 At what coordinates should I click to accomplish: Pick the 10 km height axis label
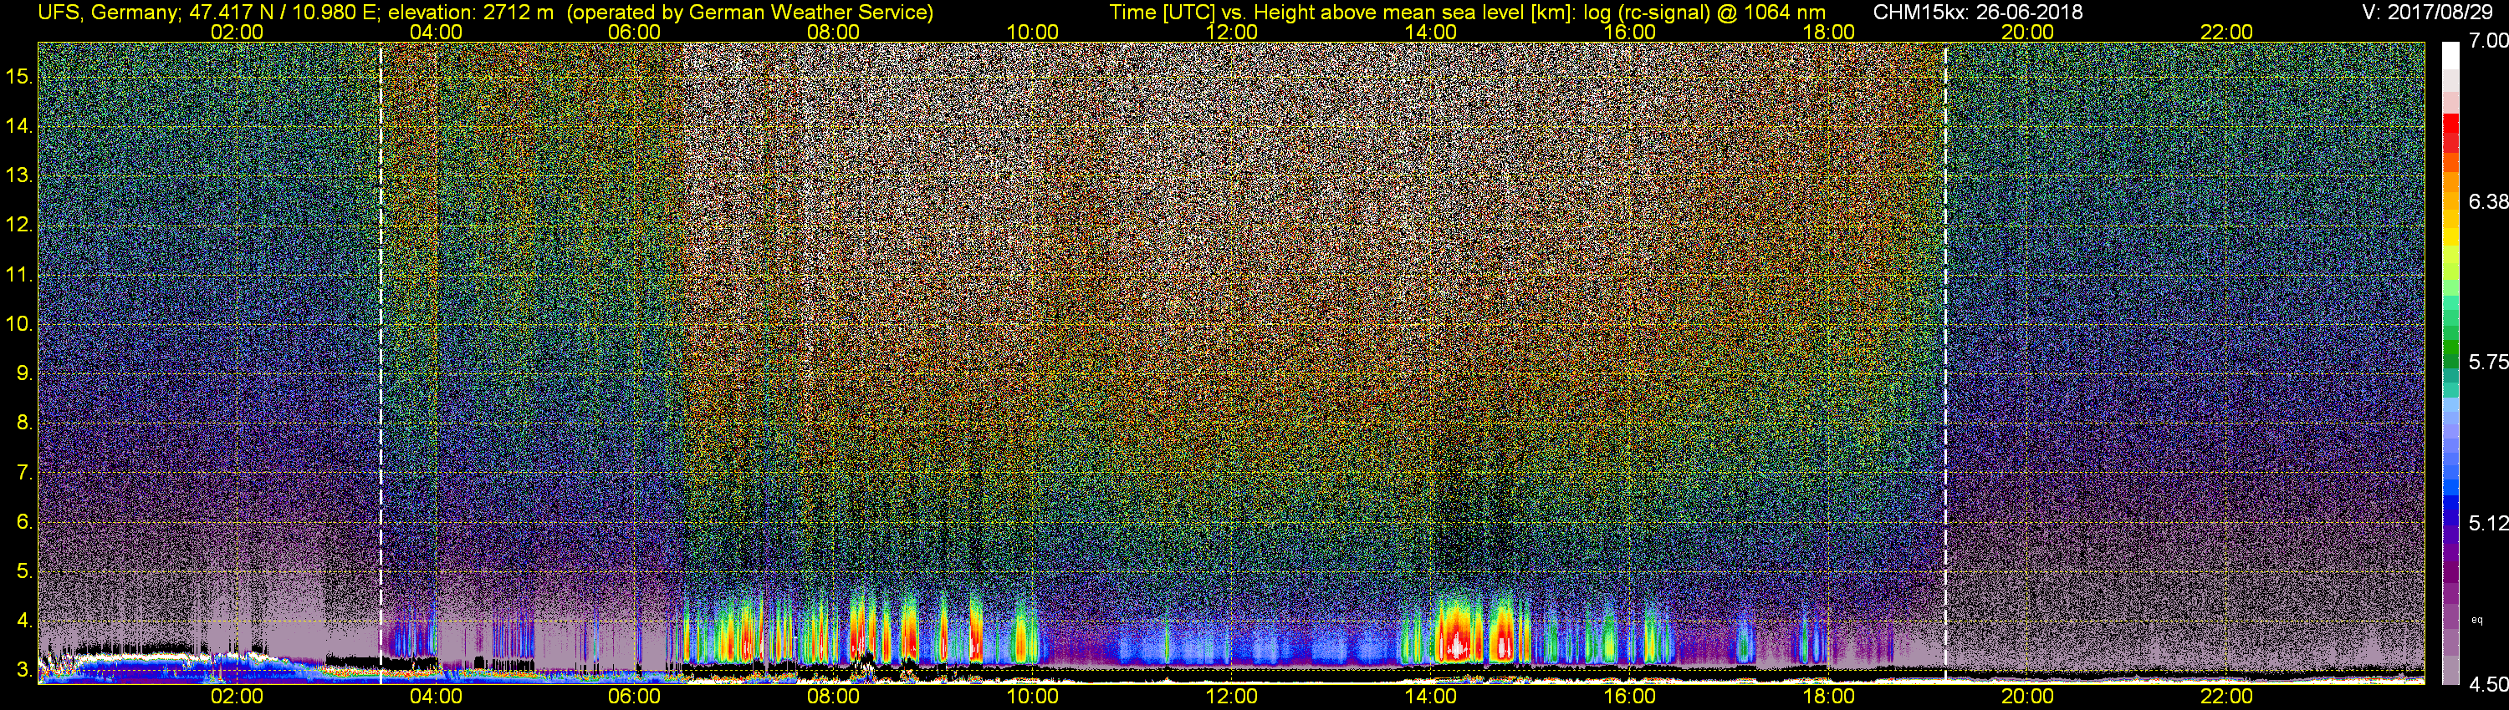pyautogui.click(x=19, y=324)
